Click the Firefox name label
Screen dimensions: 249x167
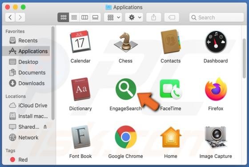tap(216, 108)
